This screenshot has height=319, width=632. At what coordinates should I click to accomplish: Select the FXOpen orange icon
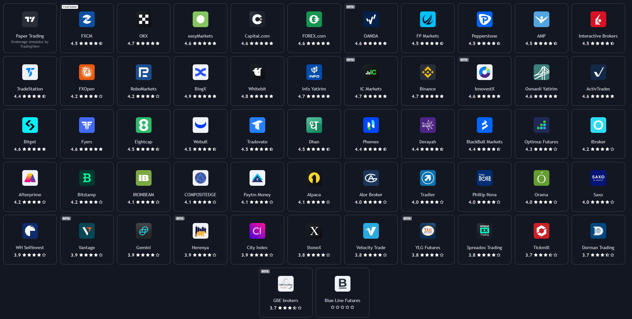pos(87,72)
